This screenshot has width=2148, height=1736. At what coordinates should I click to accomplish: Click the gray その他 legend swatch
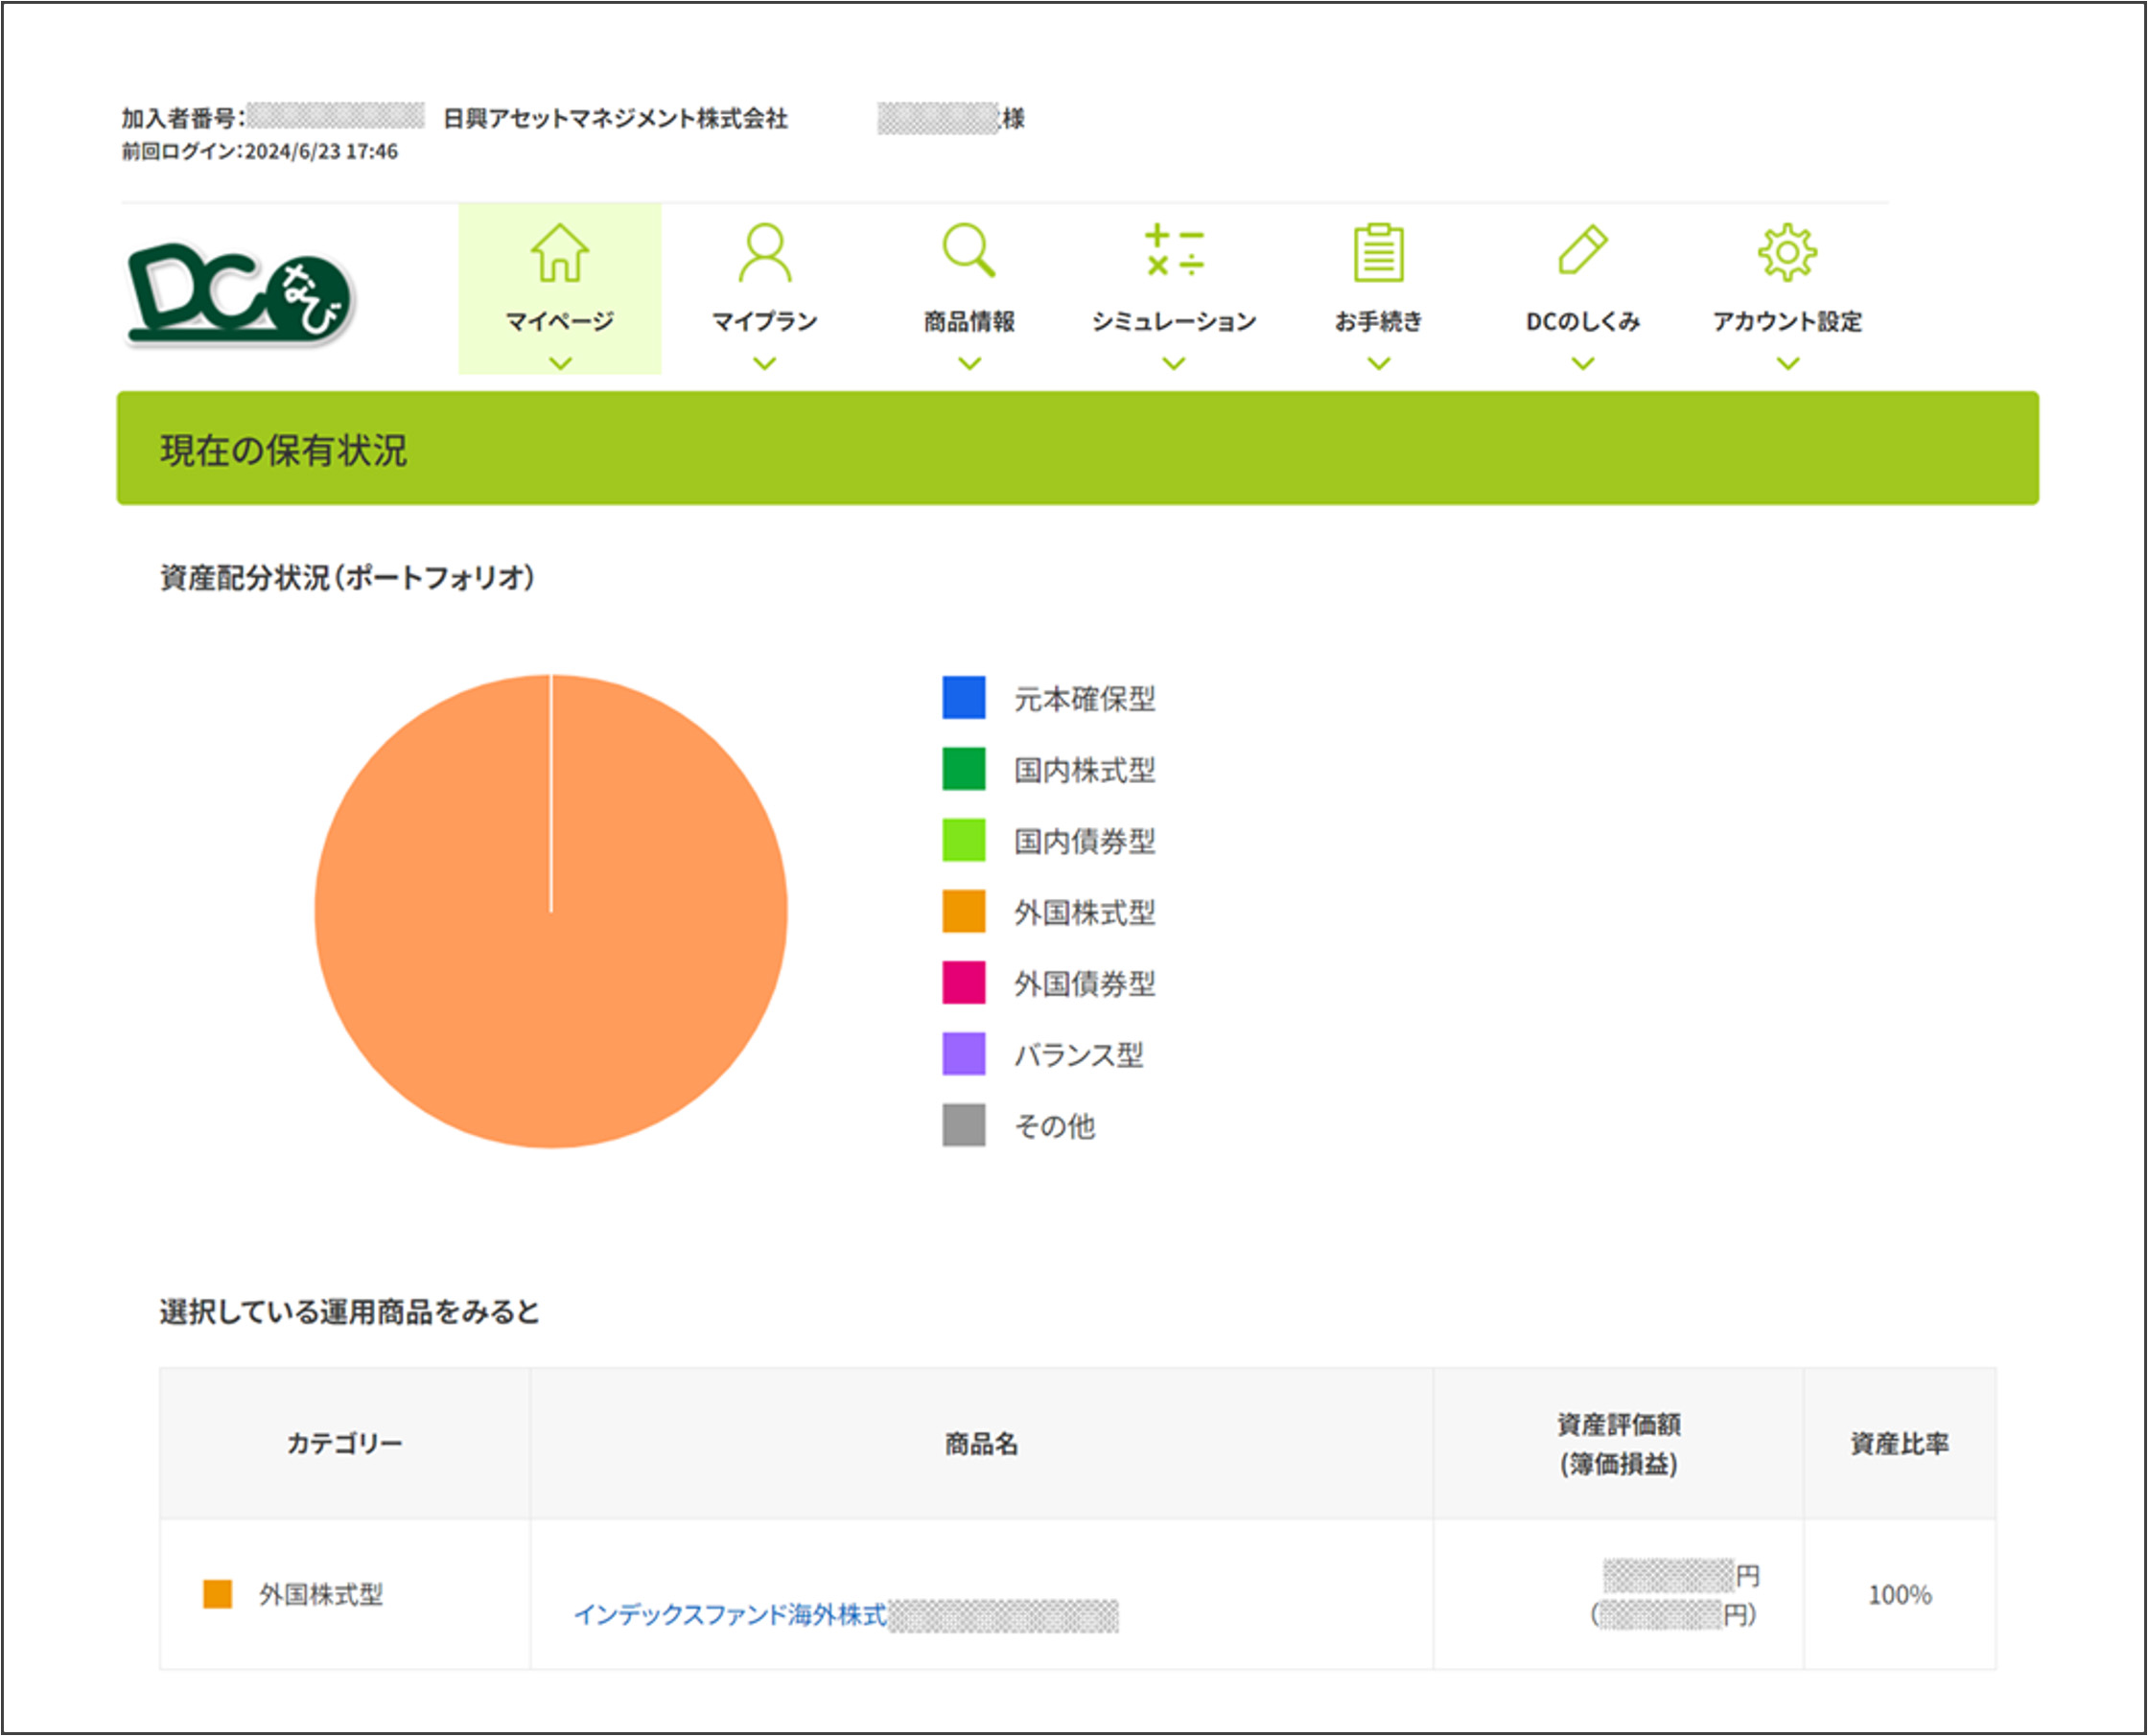point(964,1125)
